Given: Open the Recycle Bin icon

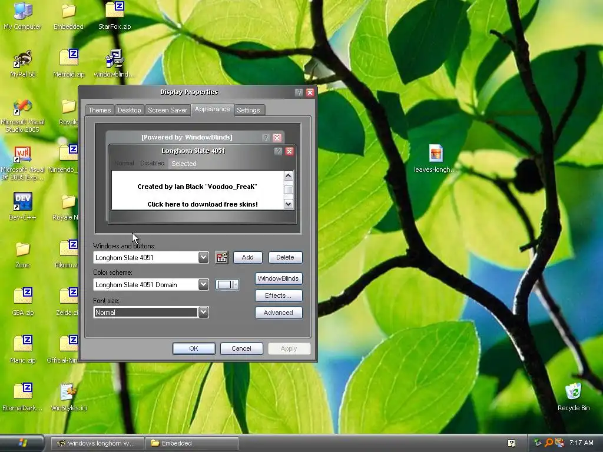Looking at the screenshot, I should 574,397.
